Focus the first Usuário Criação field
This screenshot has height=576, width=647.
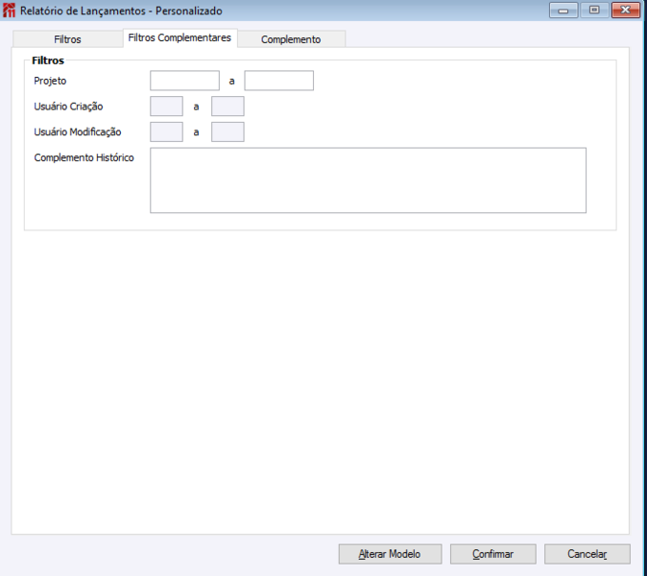[166, 107]
